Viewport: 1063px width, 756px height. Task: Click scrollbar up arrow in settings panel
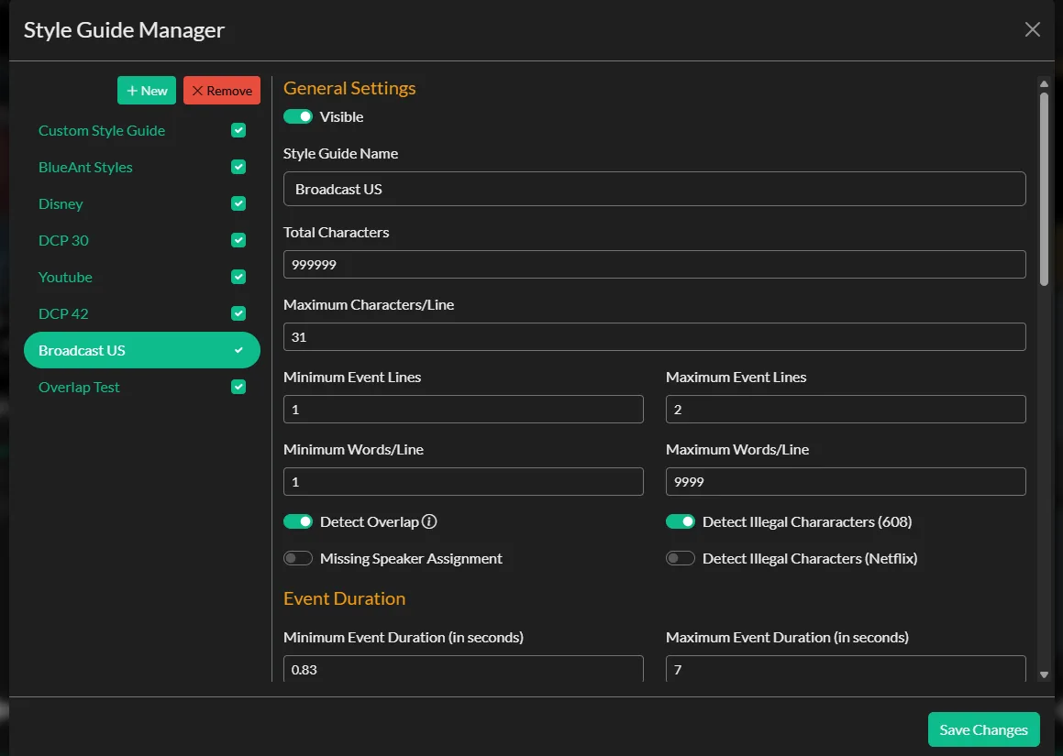click(1044, 83)
